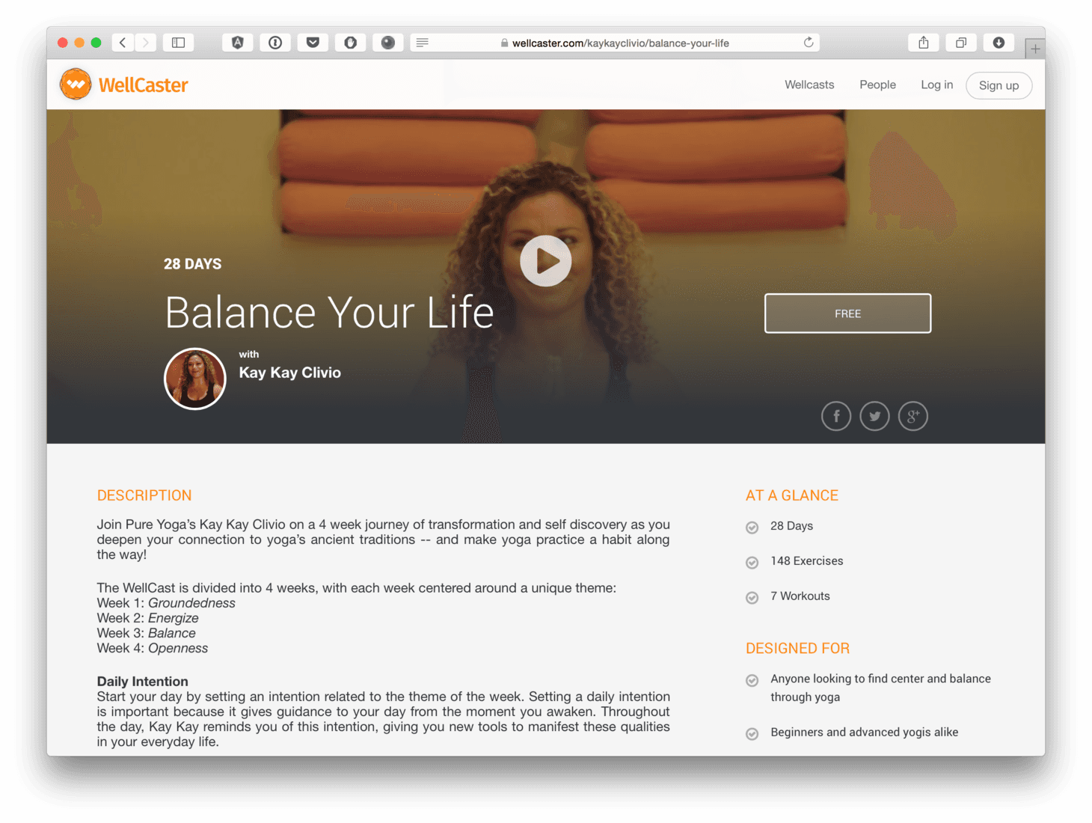1092x823 pixels.
Task: Zoom the Safari window with green button
Action: tap(96, 43)
